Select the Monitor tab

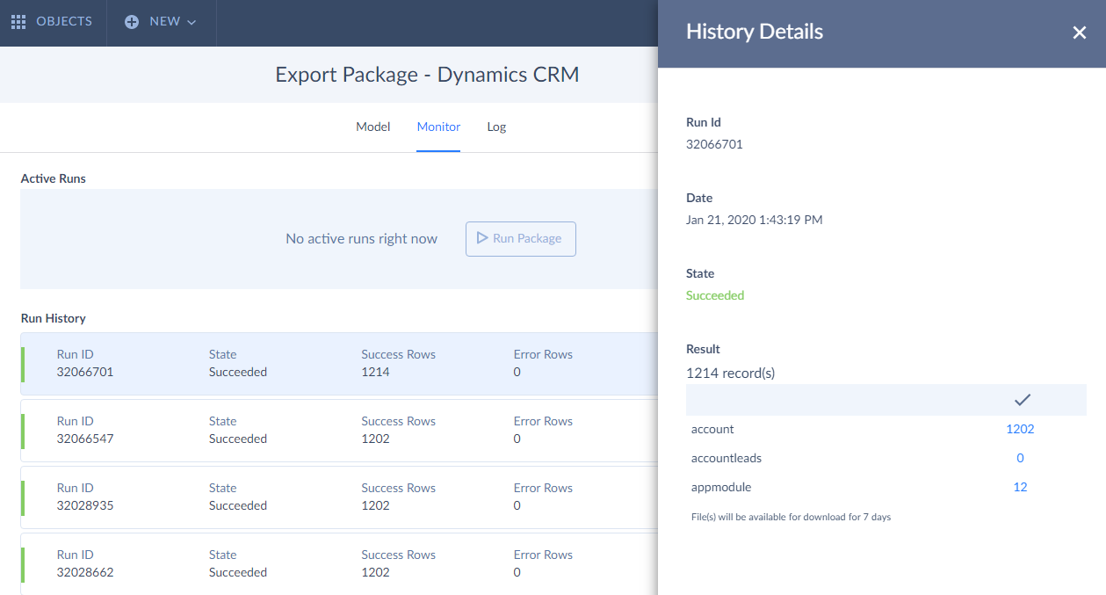[438, 127]
